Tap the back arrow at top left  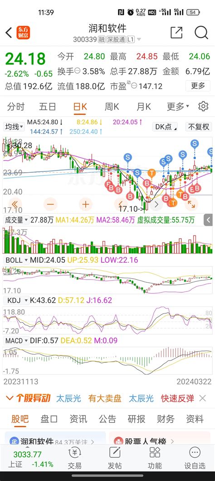[x=9, y=32]
